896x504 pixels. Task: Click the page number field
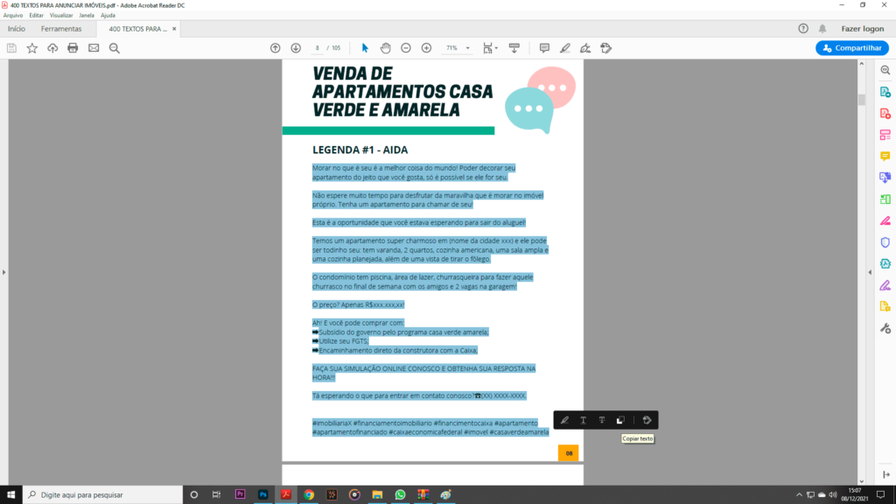pos(317,48)
